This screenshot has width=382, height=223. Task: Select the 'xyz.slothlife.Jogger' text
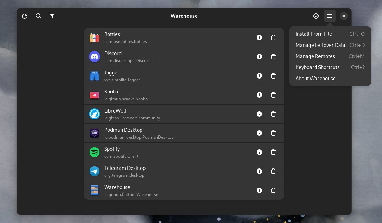point(122,80)
